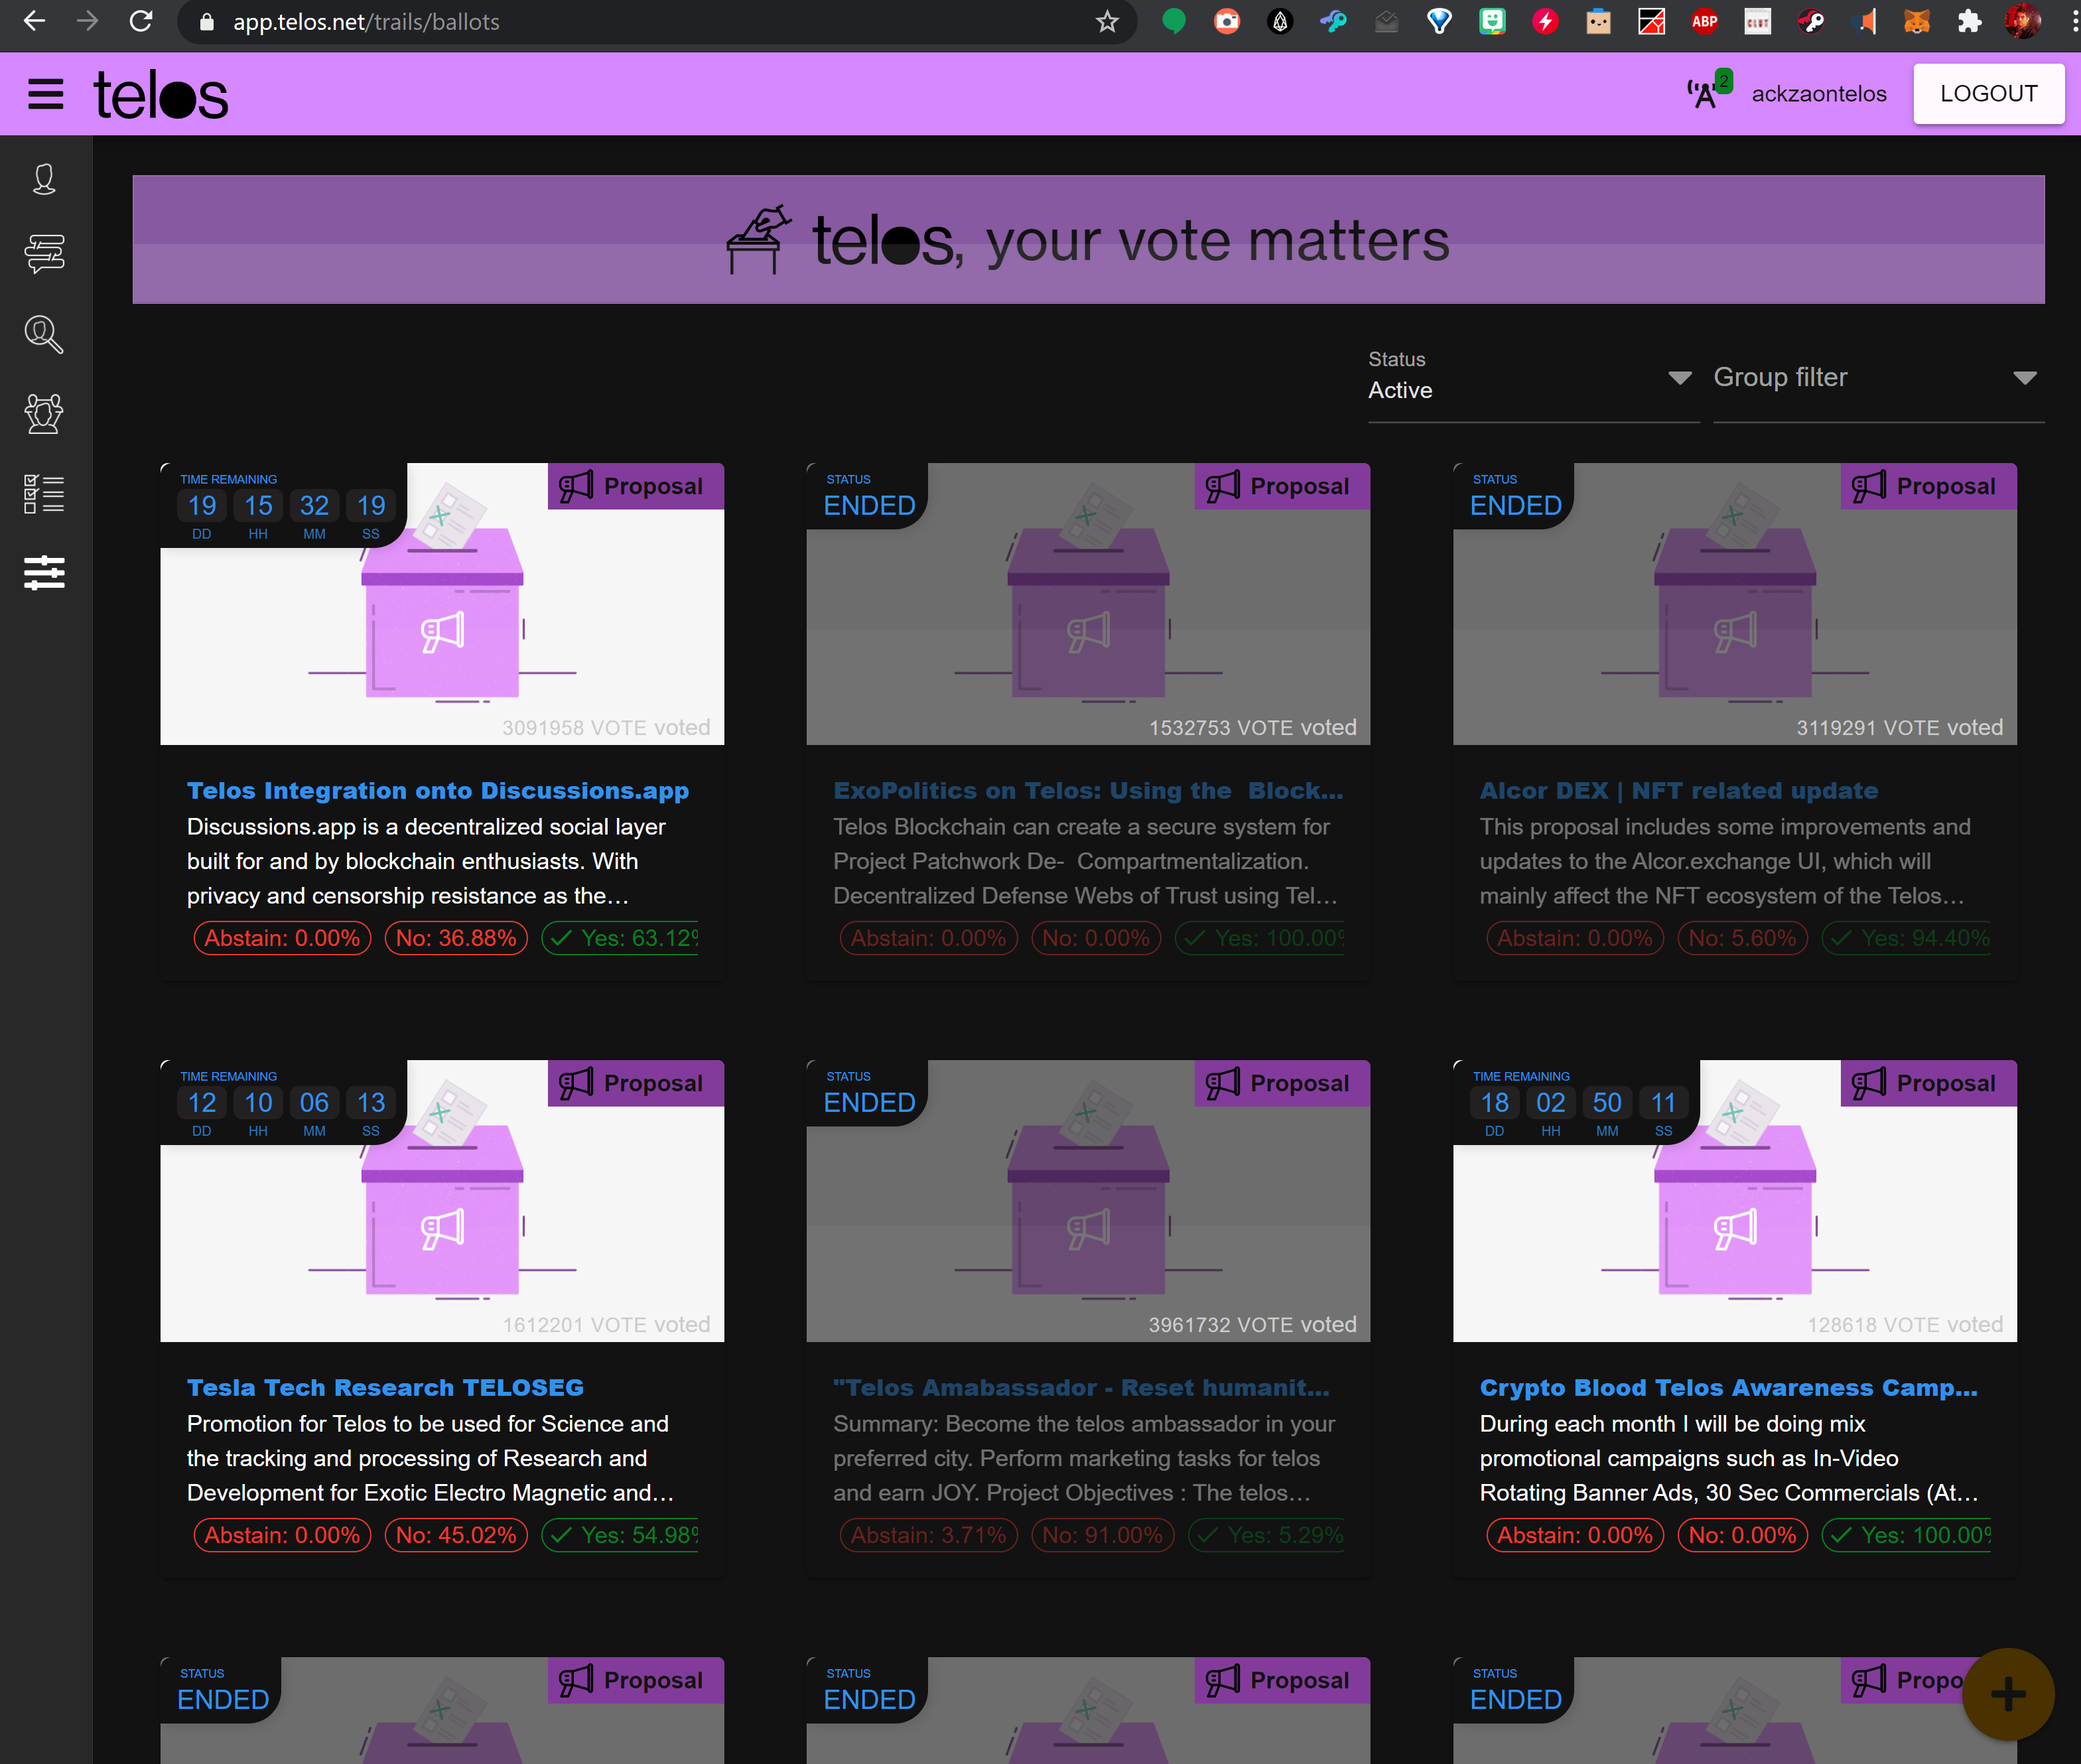2081x1764 pixels.
Task: Click the yellow plus create ballot button
Action: tap(2008, 1694)
